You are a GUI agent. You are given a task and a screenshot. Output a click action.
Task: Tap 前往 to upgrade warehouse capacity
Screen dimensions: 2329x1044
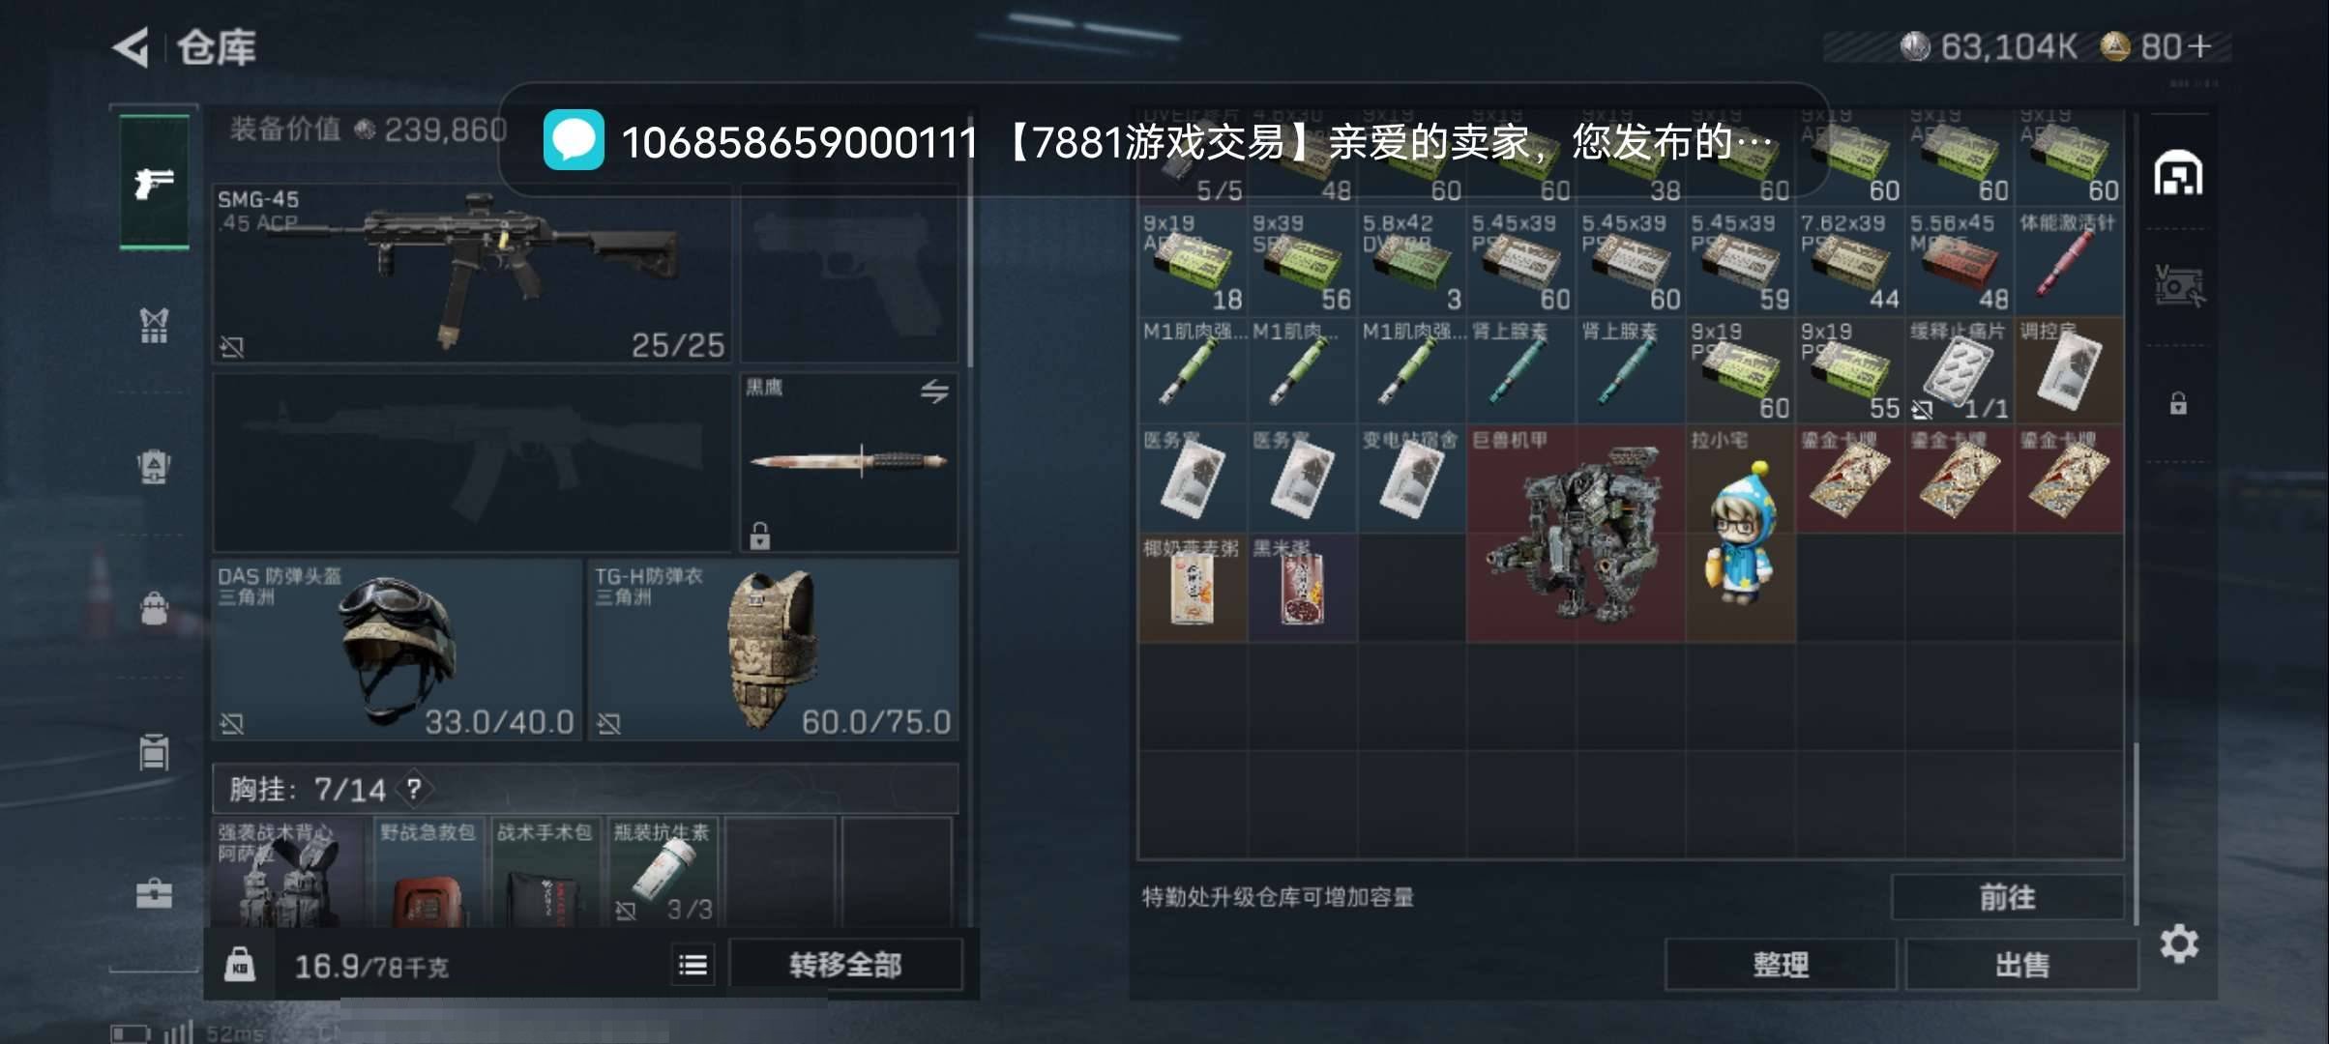click(2008, 897)
